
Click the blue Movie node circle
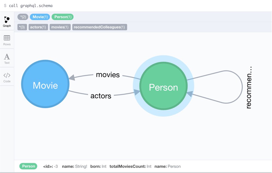coord(45,85)
